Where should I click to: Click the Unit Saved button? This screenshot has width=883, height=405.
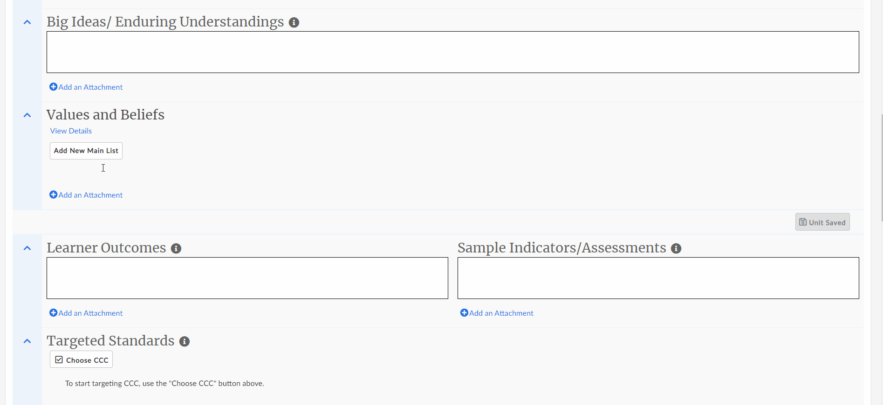[x=822, y=222]
